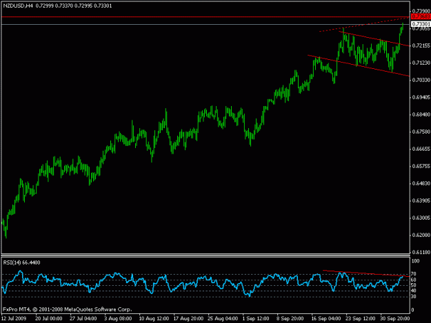The width and height of the screenshot is (431, 323).
Task: Select the white 0.73301 current price label
Action: 421,24
